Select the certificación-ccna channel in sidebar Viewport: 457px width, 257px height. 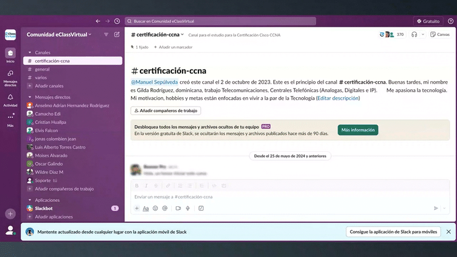[72, 61]
